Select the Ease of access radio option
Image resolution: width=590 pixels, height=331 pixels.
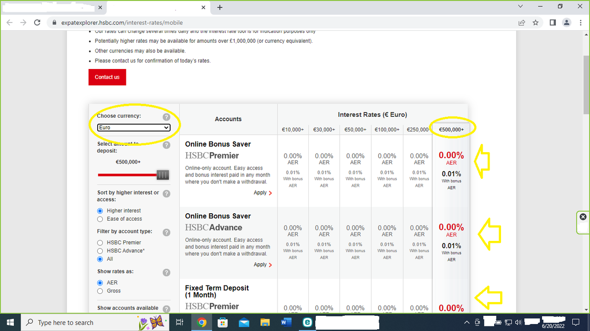(100, 219)
